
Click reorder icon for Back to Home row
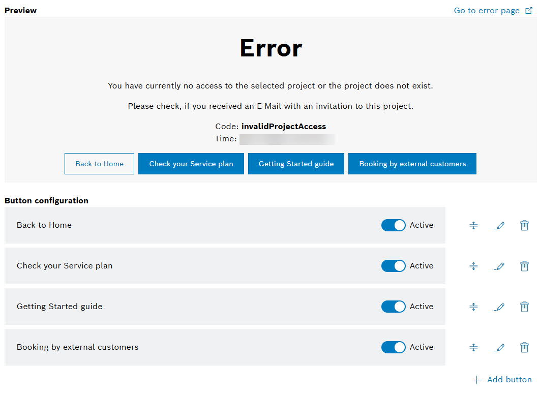pyautogui.click(x=473, y=225)
